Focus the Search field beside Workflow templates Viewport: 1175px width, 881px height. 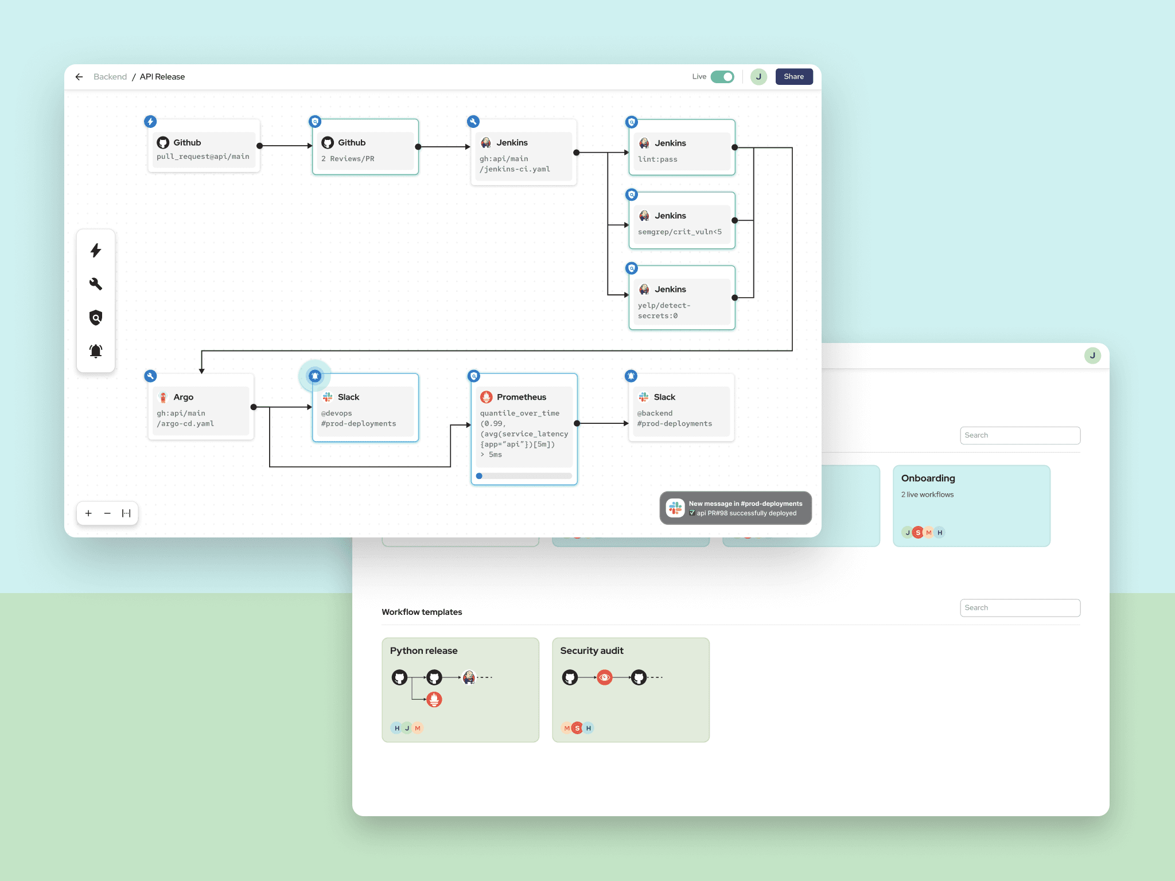pyautogui.click(x=1020, y=608)
